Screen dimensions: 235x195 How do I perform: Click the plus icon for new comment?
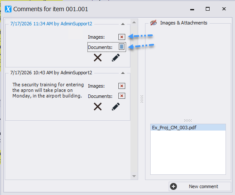[173, 186]
